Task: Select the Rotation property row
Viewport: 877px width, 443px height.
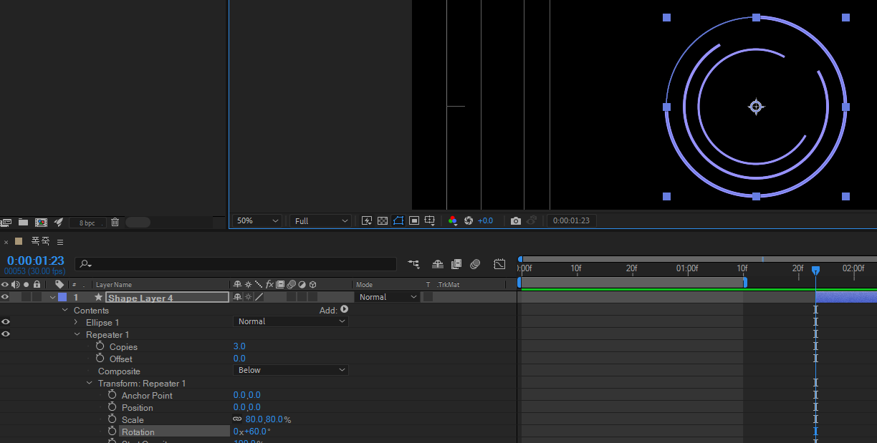Action: point(174,432)
